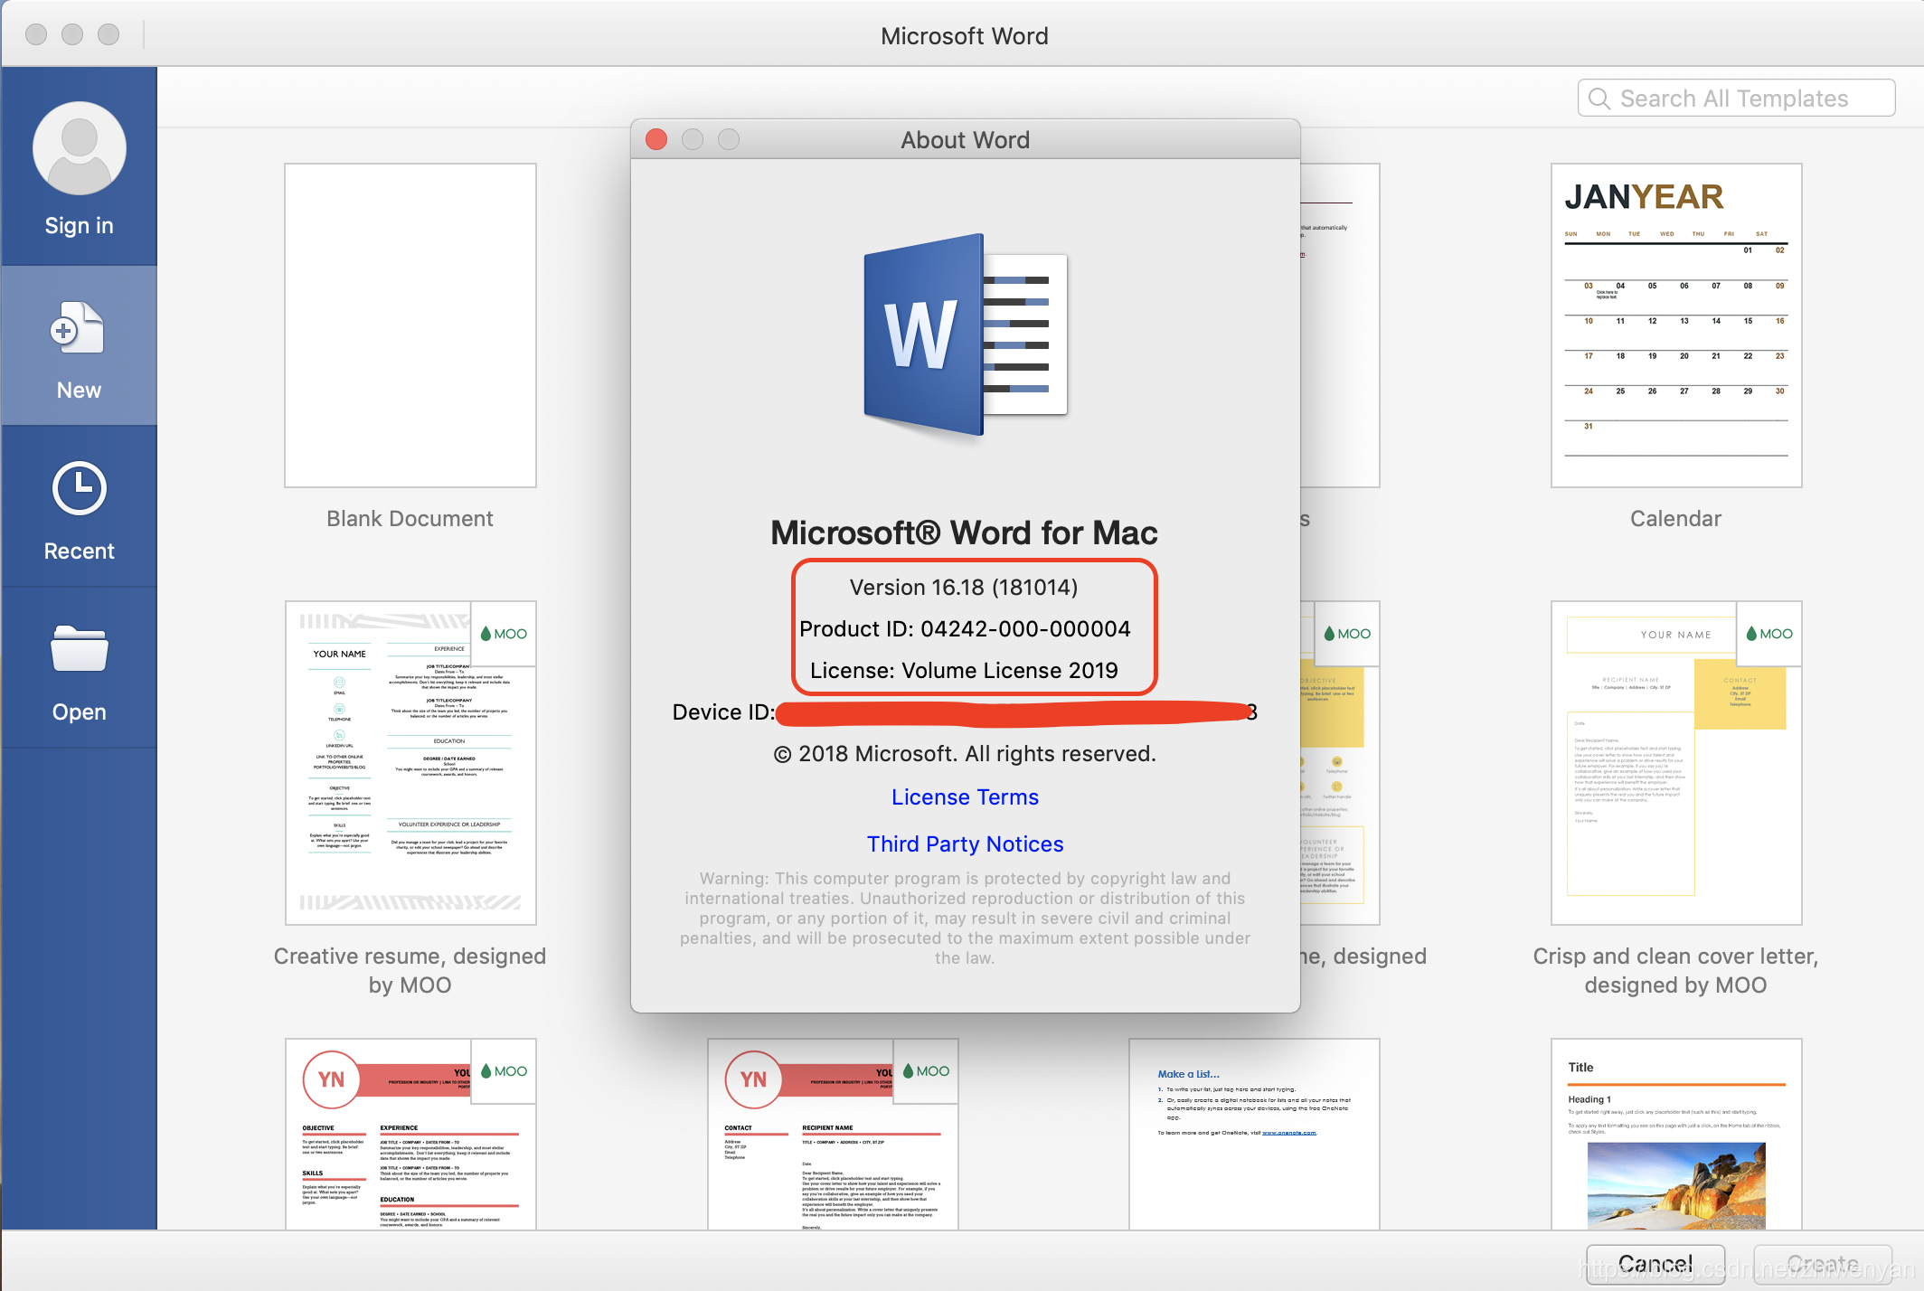
Task: Select the New document sidebar icon
Action: [79, 329]
